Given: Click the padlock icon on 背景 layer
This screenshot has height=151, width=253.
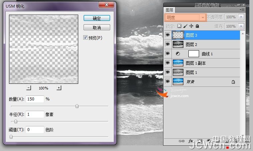Looking at the screenshot, I should click(x=233, y=82).
